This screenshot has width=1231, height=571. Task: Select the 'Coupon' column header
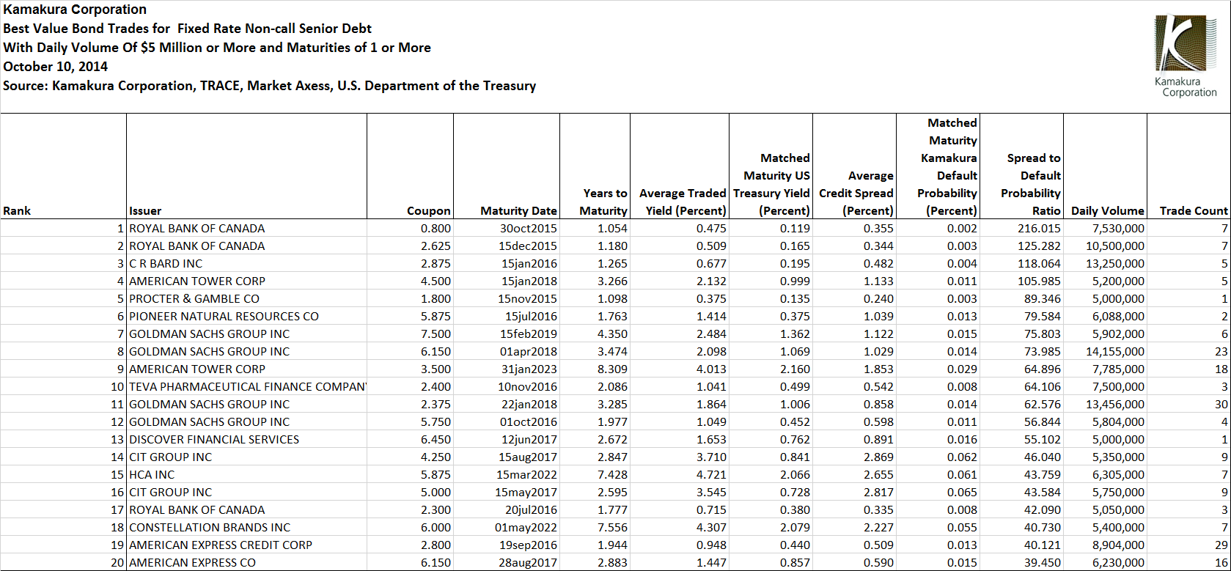click(x=429, y=211)
